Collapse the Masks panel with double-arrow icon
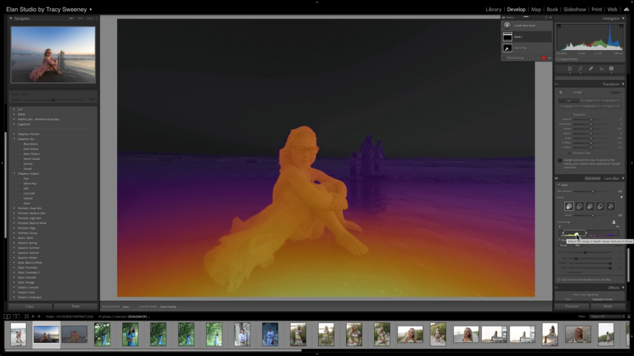 tap(550, 17)
